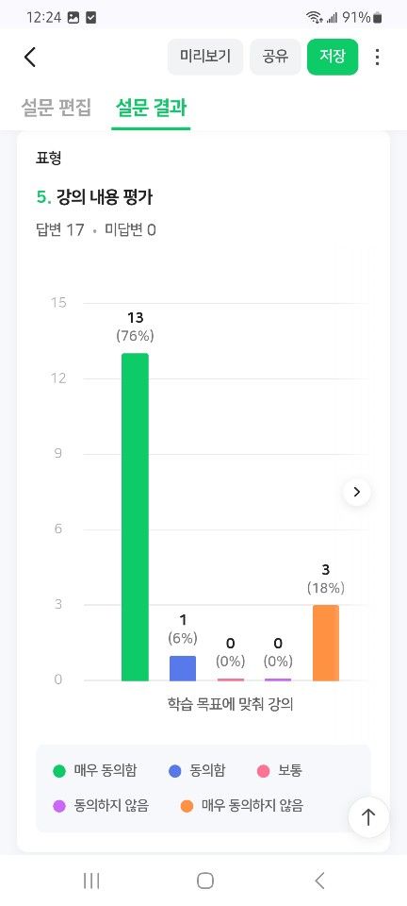Tap the green 저장 button

[x=333, y=57]
